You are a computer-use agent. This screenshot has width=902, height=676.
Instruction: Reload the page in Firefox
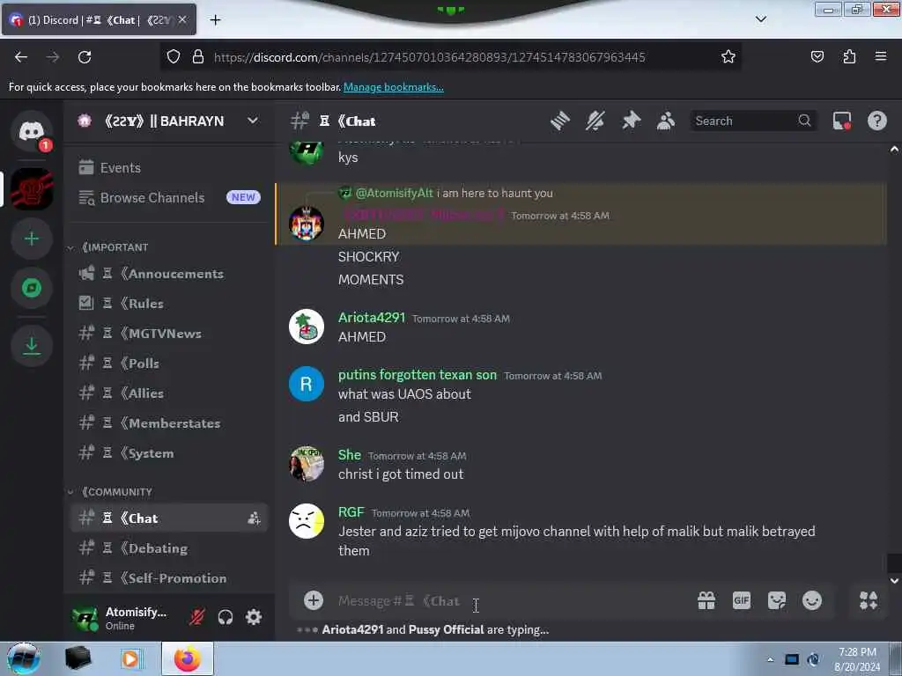coord(85,57)
